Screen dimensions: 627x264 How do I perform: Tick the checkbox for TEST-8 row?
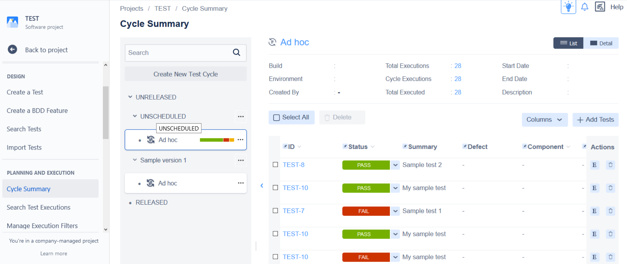tap(275, 165)
